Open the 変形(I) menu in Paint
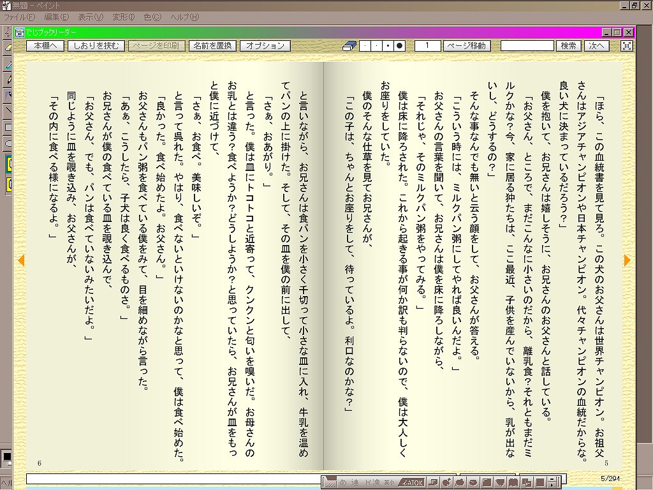This screenshot has height=490, width=653. (x=124, y=17)
